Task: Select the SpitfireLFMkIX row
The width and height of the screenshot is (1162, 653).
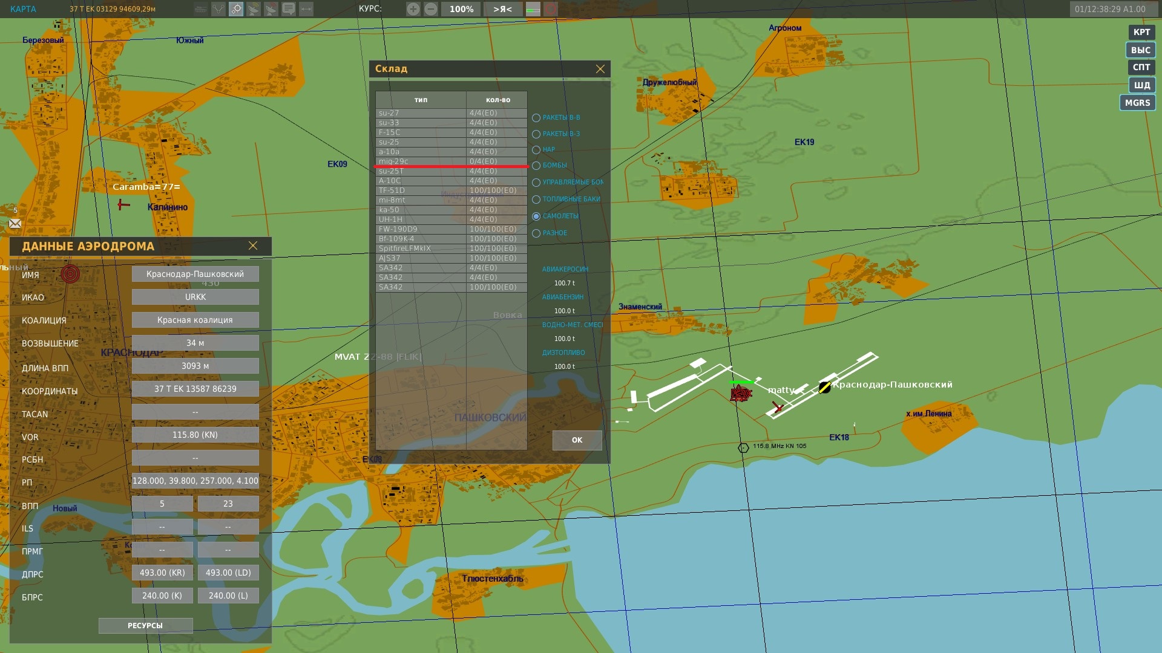Action: pyautogui.click(x=451, y=249)
